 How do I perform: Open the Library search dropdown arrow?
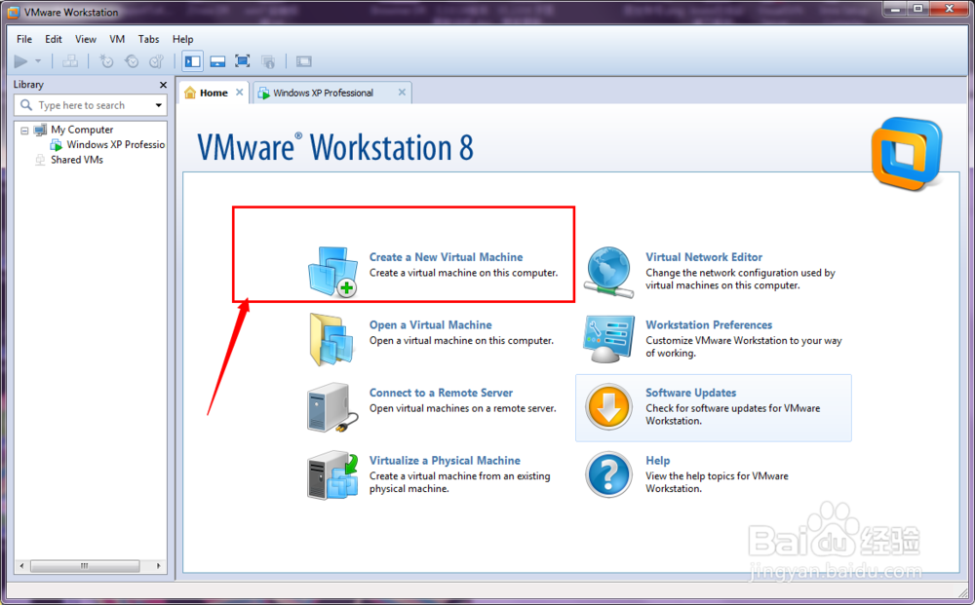pyautogui.click(x=159, y=105)
